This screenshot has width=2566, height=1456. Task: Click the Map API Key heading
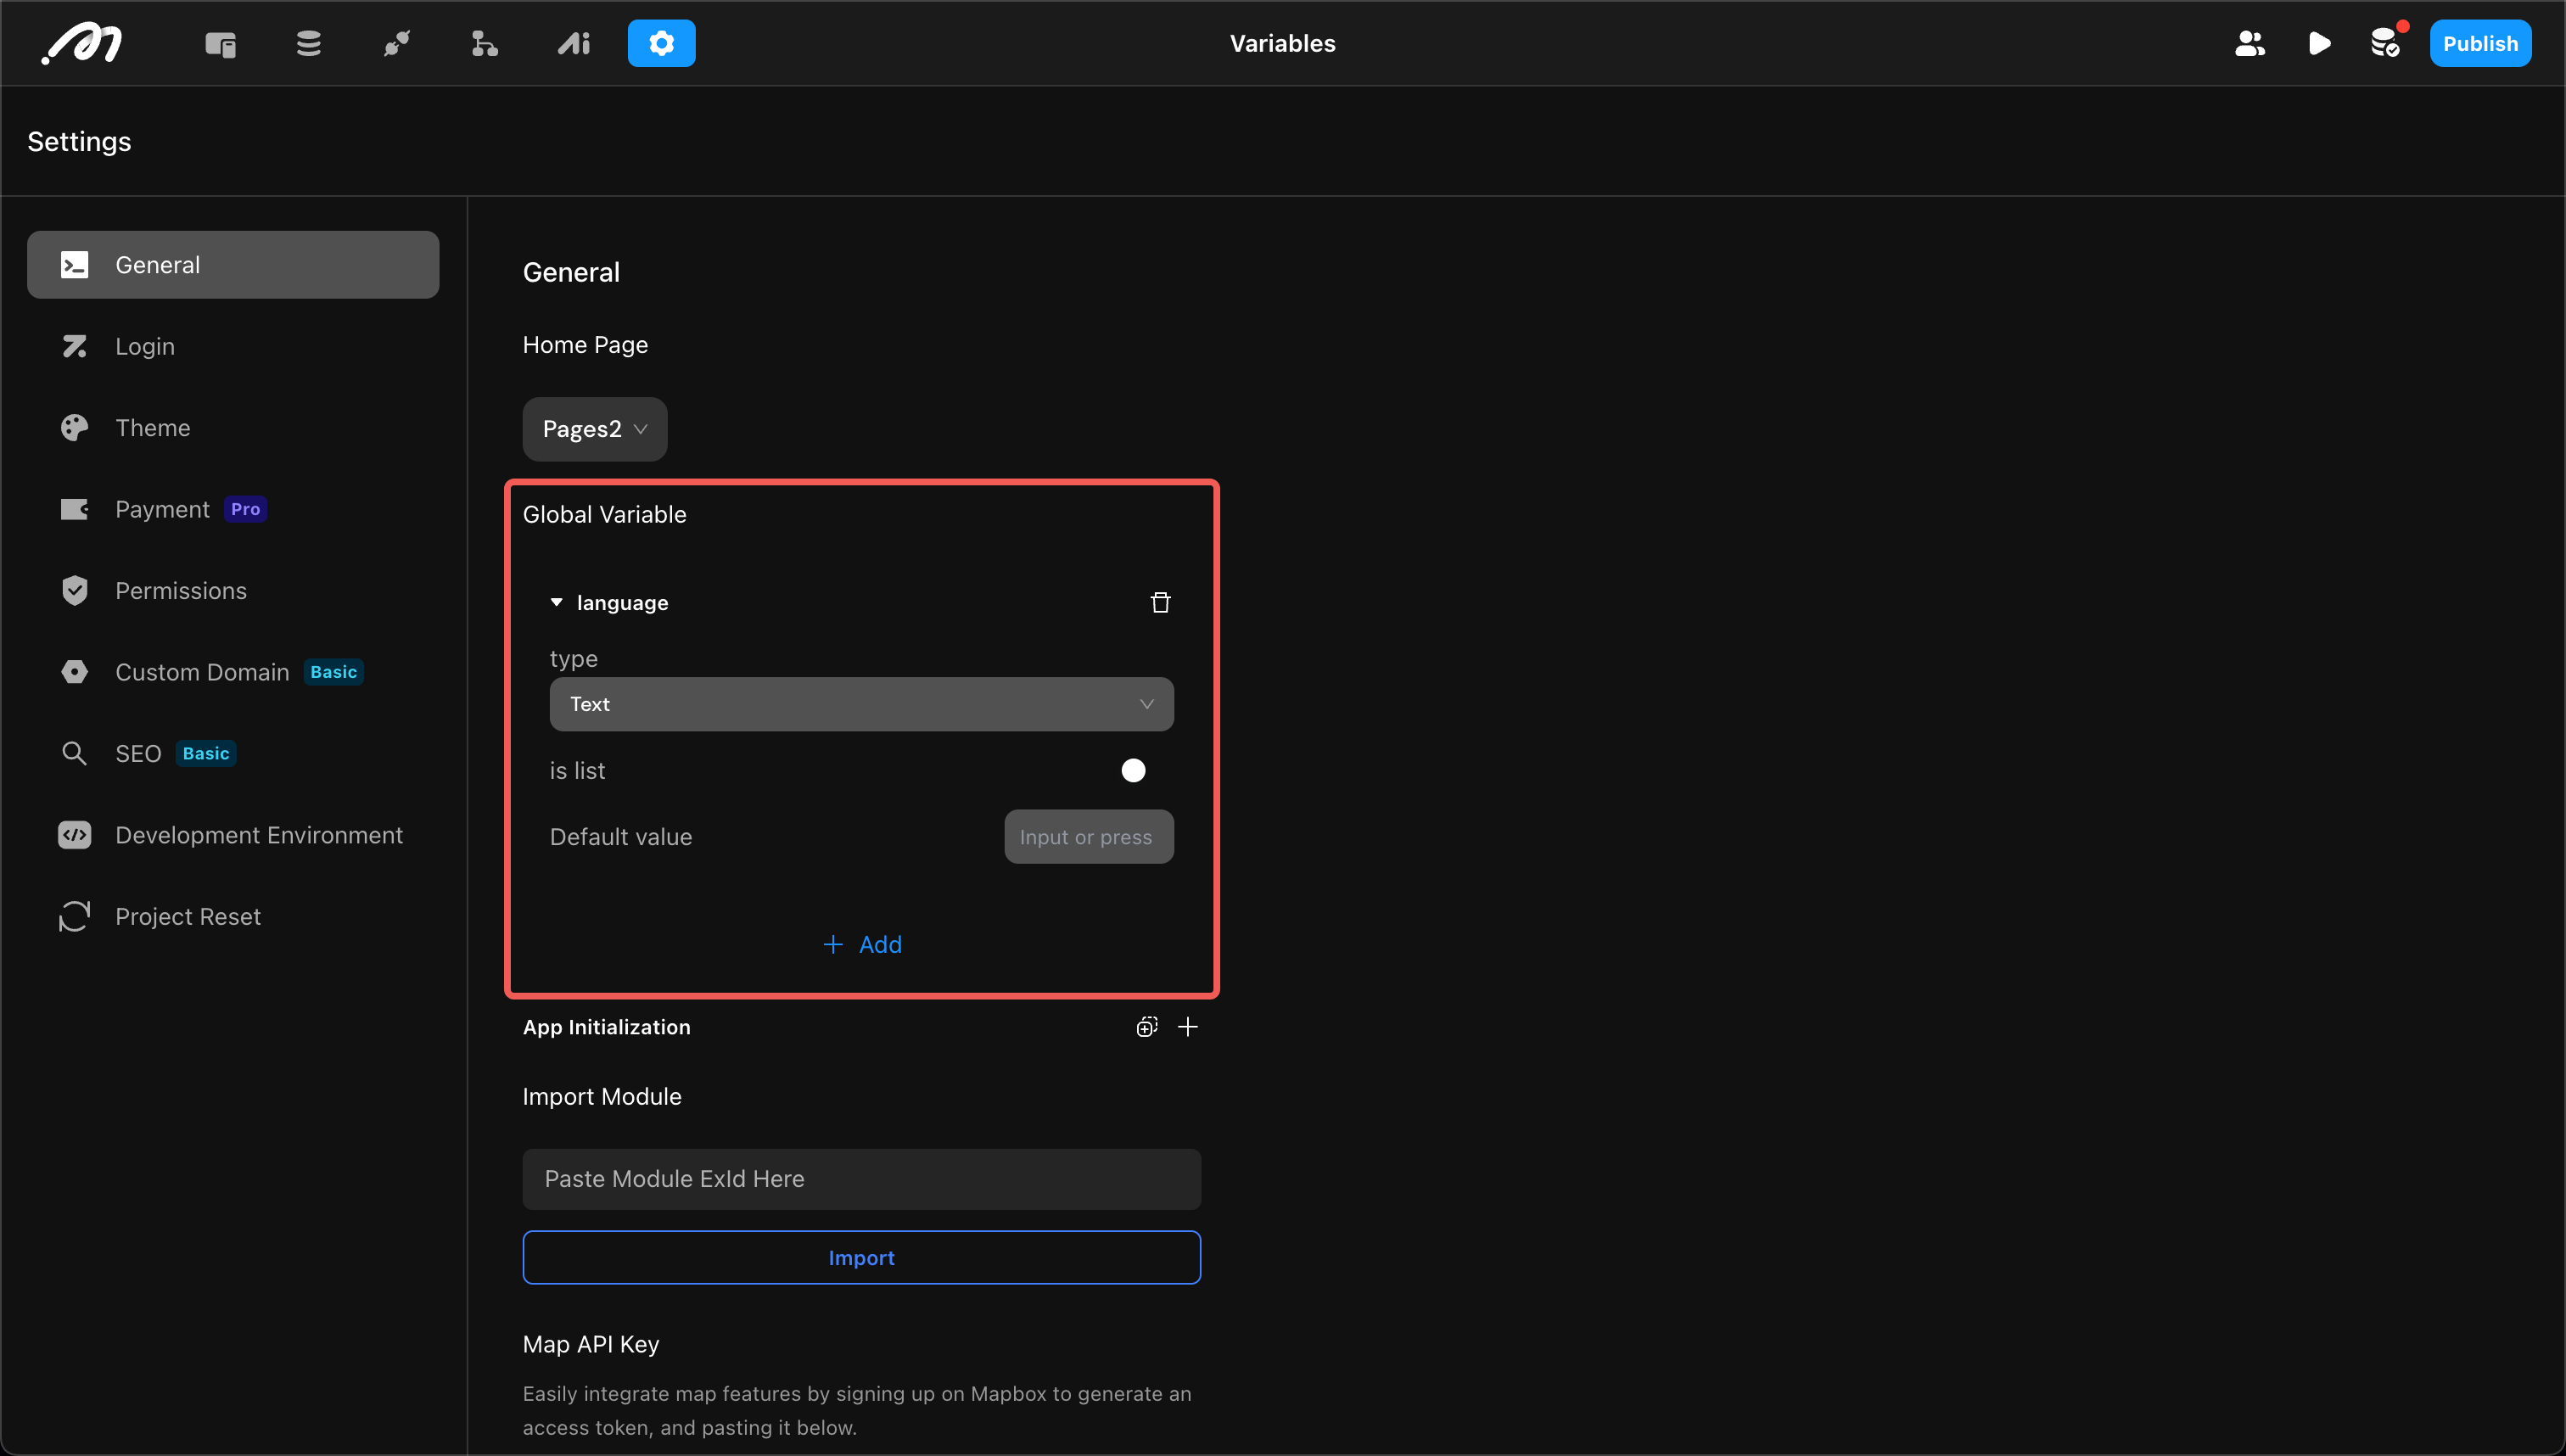pyautogui.click(x=591, y=1345)
